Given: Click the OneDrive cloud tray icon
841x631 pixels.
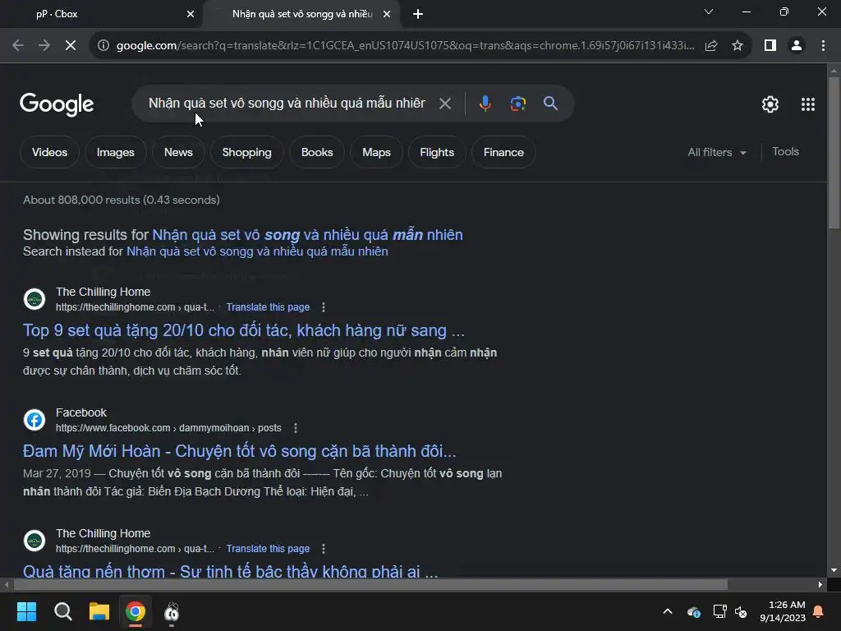Looking at the screenshot, I should (693, 611).
